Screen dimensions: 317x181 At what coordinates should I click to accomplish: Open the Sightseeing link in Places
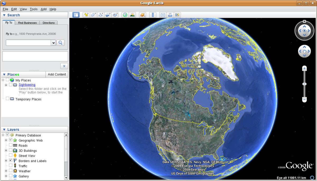click(x=27, y=85)
